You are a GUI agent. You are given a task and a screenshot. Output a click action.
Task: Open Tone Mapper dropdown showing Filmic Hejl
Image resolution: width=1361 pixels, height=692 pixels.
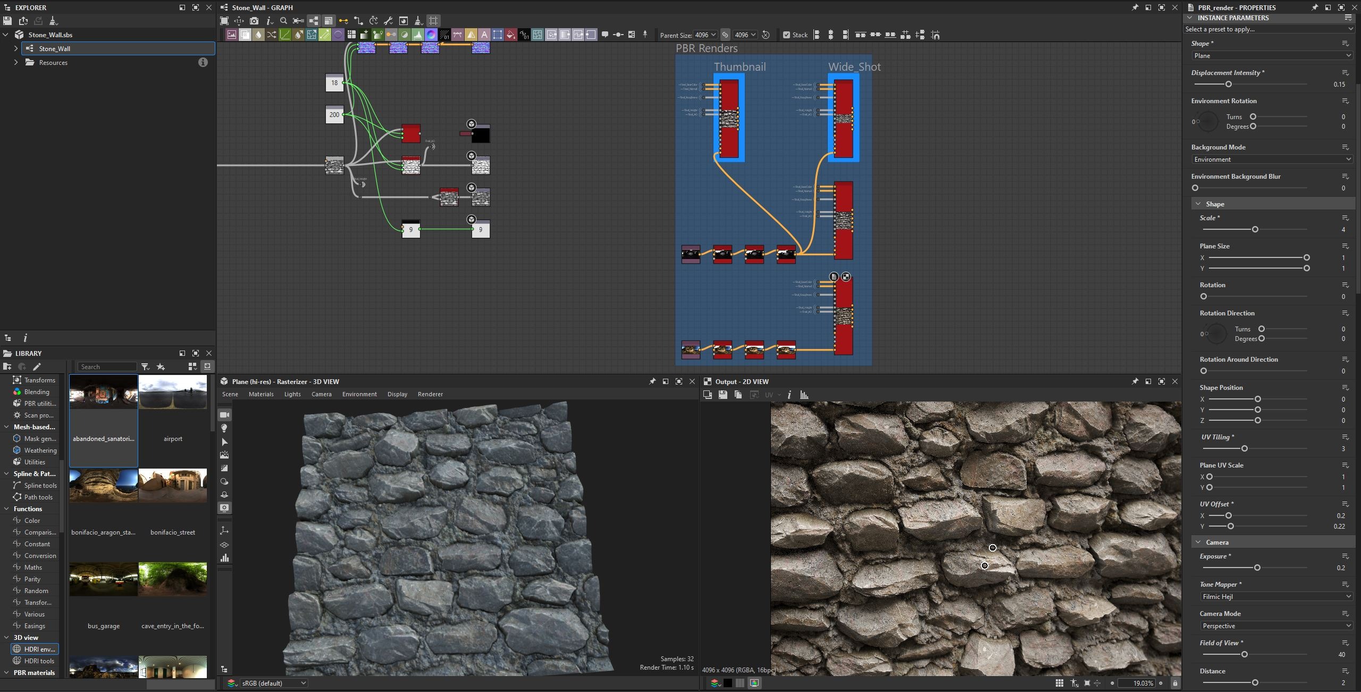point(1275,596)
